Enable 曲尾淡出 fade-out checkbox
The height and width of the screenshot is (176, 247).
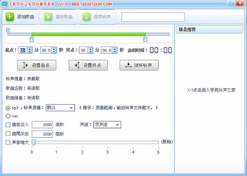pos(8,134)
